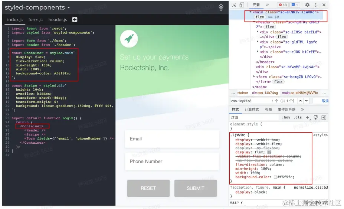Image resolution: width=344 pixels, height=209 pixels.
Task: Toggle :hov element state panel
Action: point(286,117)
